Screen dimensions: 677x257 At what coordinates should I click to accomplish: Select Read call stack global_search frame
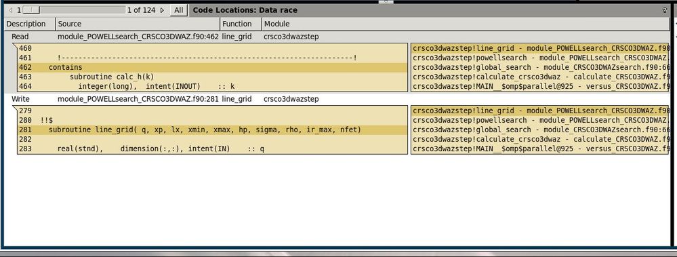(x=539, y=67)
